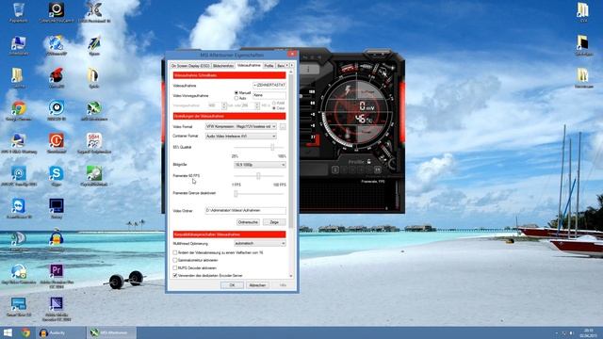Uncheck dedicated Encoder Server option

point(175,276)
